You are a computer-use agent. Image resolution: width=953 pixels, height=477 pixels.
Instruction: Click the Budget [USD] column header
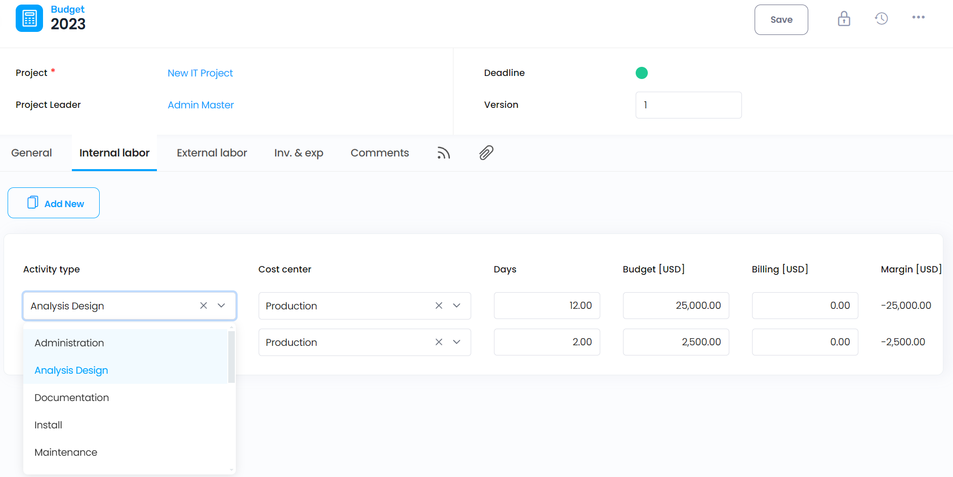654,269
